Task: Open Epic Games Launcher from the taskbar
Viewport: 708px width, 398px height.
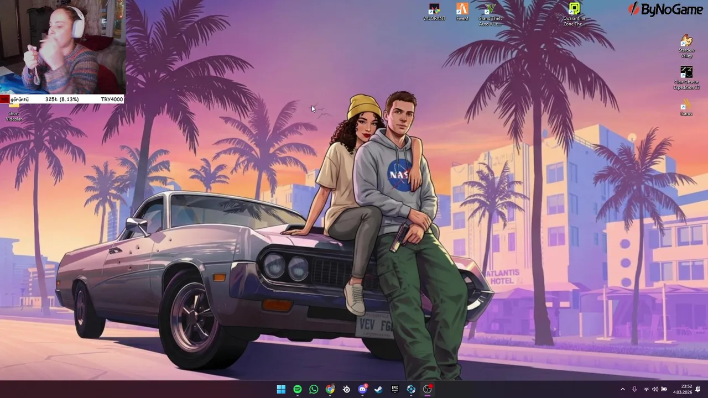Action: 395,389
